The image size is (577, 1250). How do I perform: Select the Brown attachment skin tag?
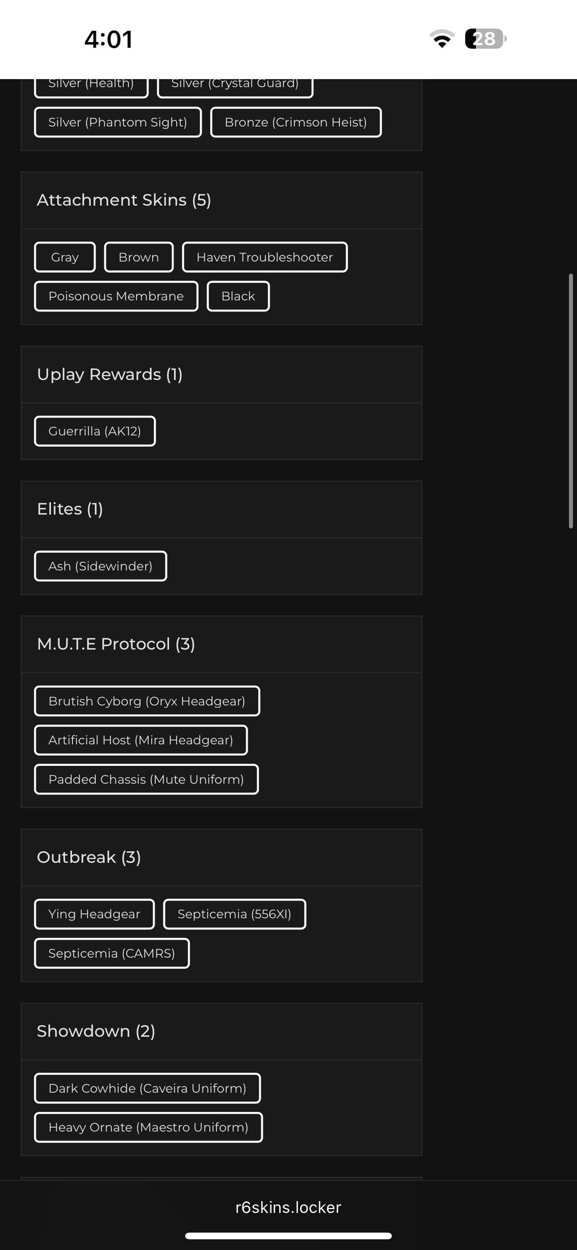click(139, 257)
